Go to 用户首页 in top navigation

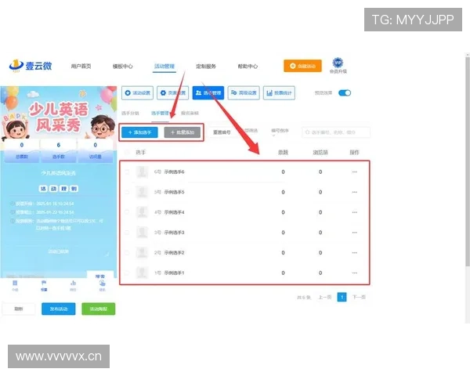[81, 67]
